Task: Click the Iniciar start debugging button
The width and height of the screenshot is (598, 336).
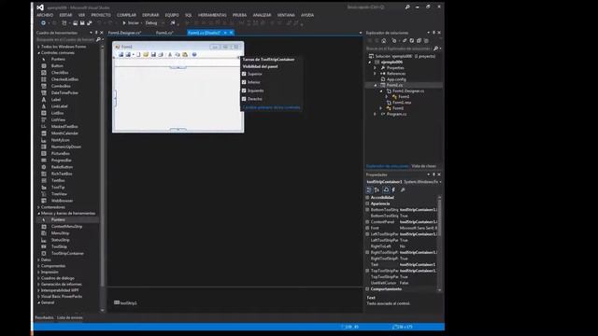Action: pyautogui.click(x=131, y=23)
